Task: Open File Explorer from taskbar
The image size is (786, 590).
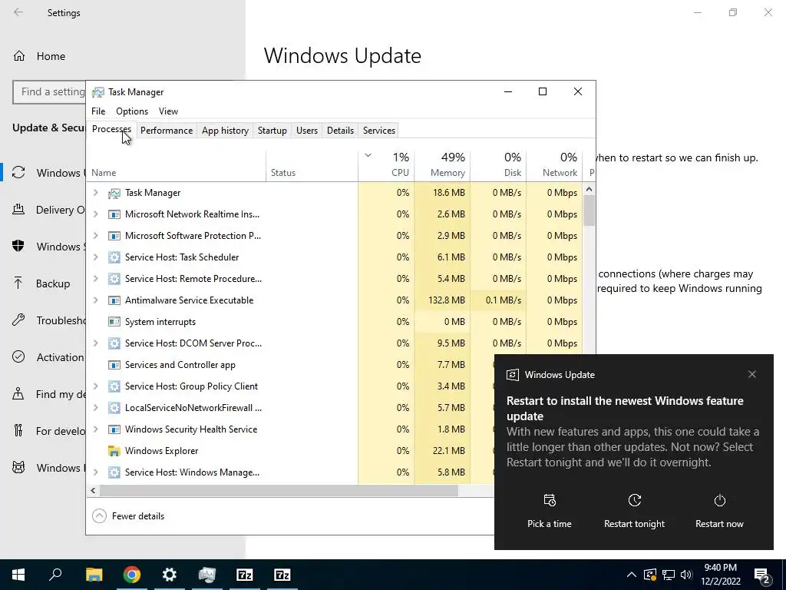Action: pos(94,575)
